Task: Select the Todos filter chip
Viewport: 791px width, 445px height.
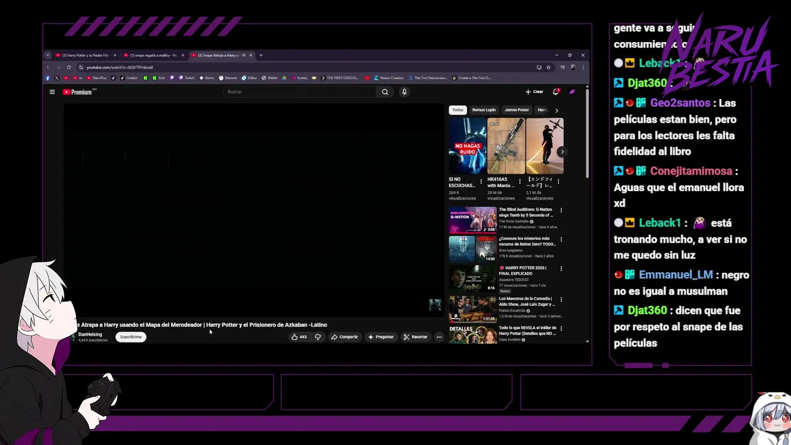Action: [x=457, y=110]
